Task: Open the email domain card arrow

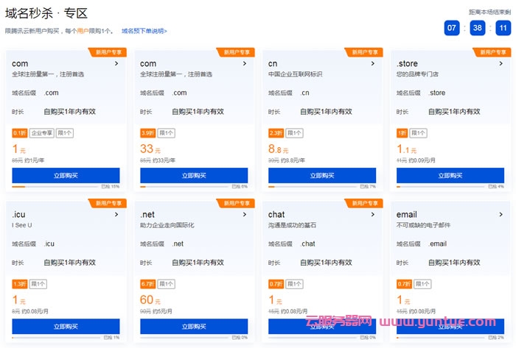Action: (x=501, y=215)
